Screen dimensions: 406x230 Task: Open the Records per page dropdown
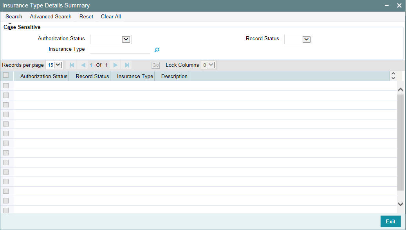click(x=54, y=65)
